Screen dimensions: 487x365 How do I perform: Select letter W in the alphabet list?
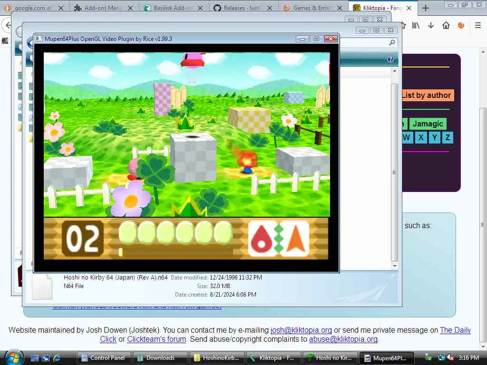407,137
